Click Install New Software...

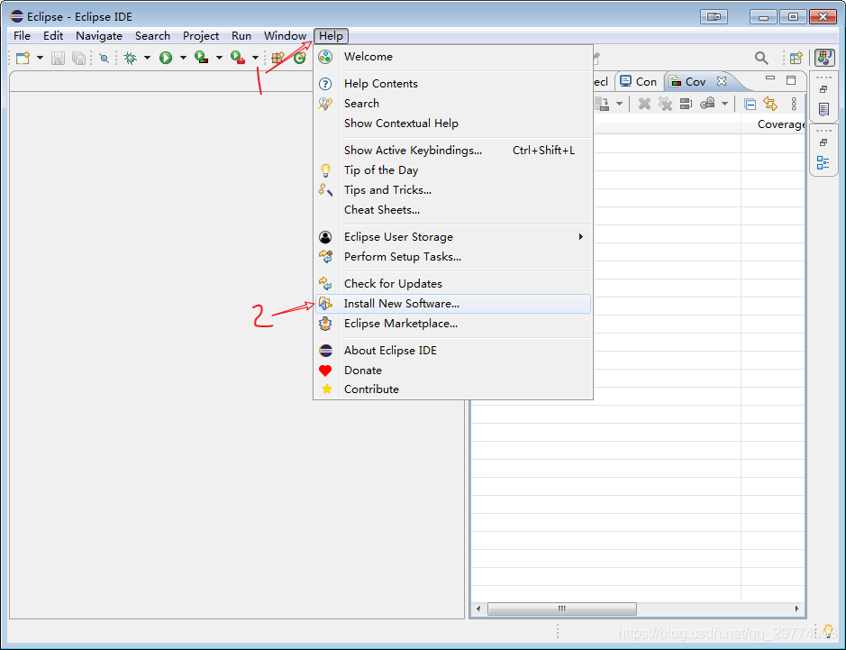pyautogui.click(x=452, y=304)
